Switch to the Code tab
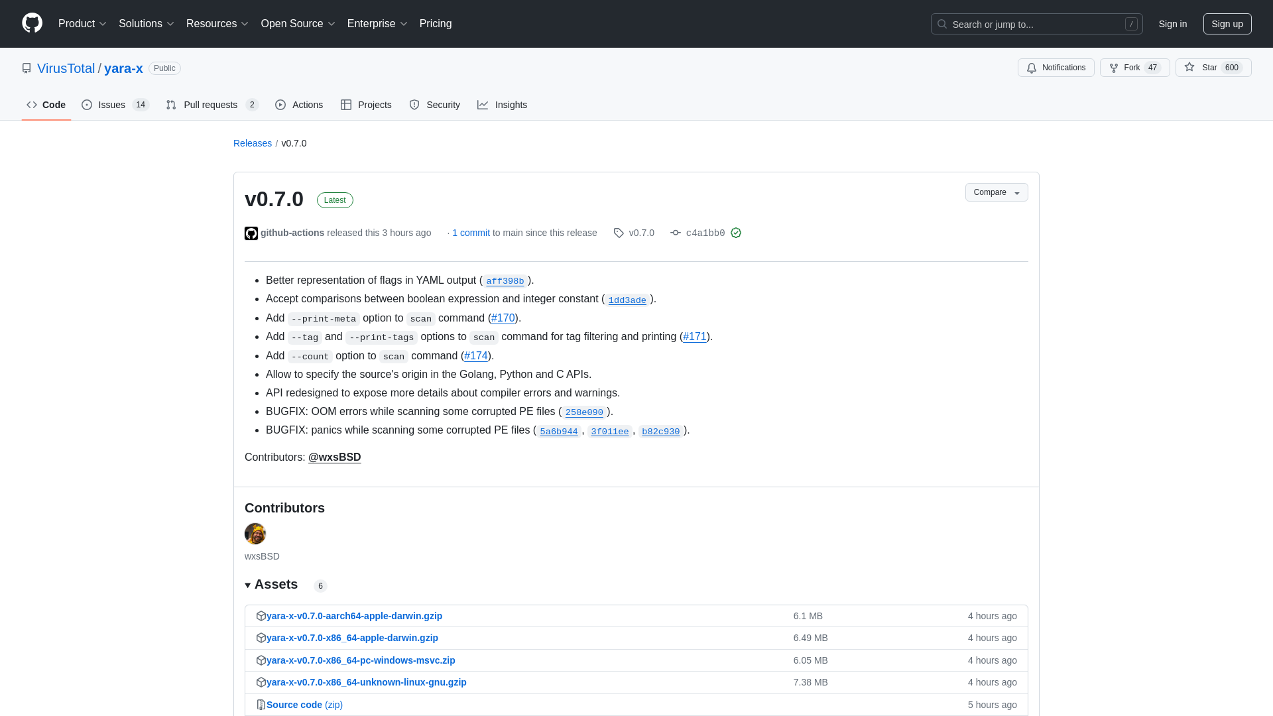 (x=46, y=105)
